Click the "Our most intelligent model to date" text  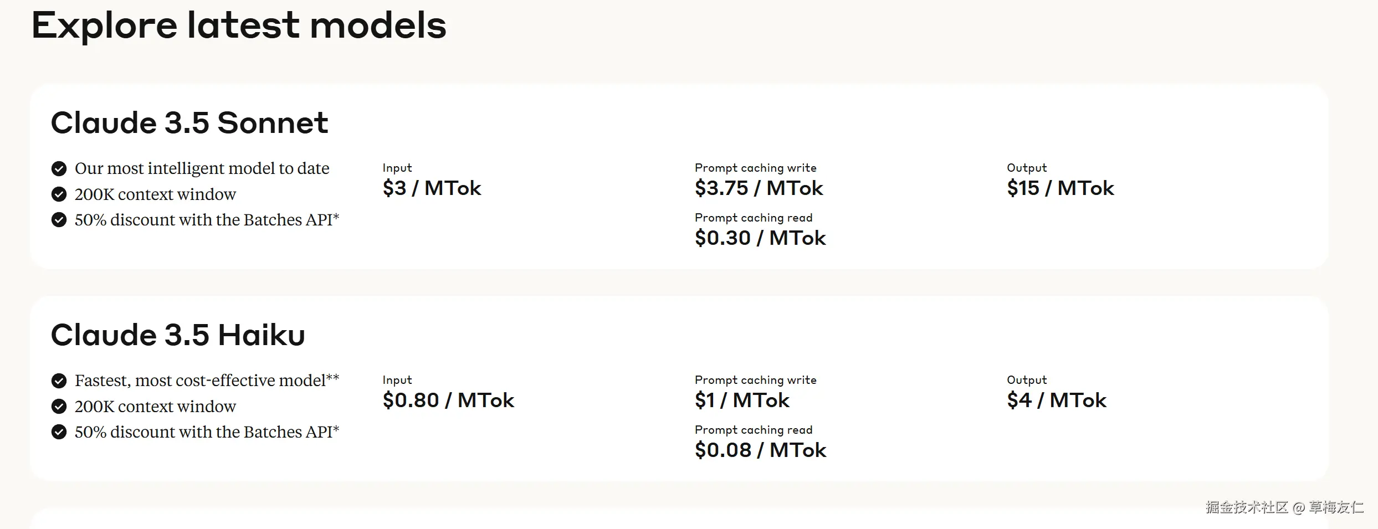(x=202, y=168)
